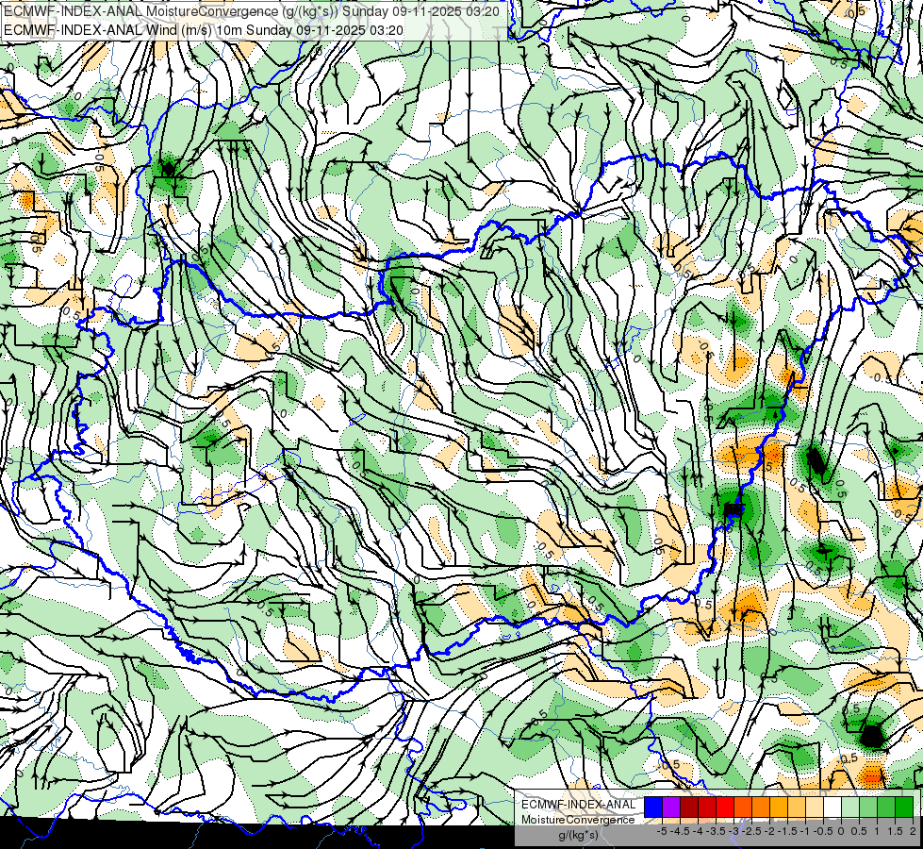Click the '-2.5' legend tick label

point(751,831)
